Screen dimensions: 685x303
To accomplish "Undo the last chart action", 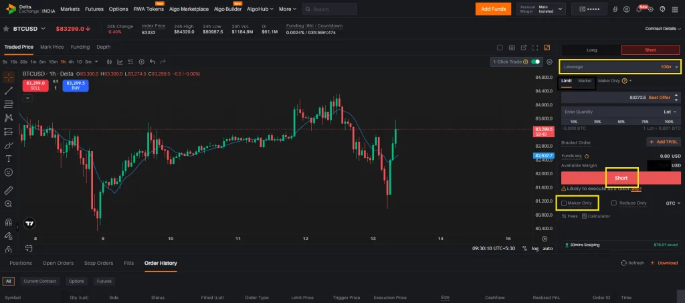I will point(153,62).
